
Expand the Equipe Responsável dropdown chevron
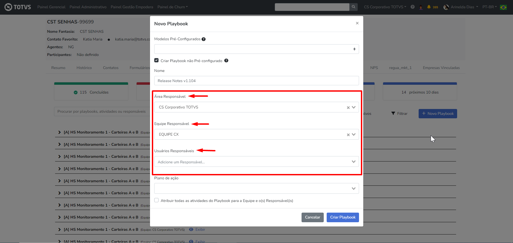(354, 134)
